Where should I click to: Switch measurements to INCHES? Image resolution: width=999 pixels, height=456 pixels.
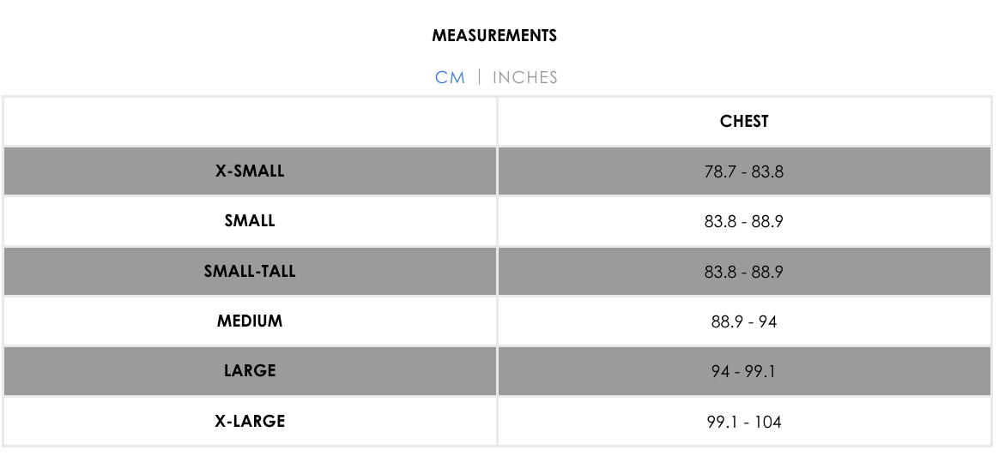coord(525,78)
